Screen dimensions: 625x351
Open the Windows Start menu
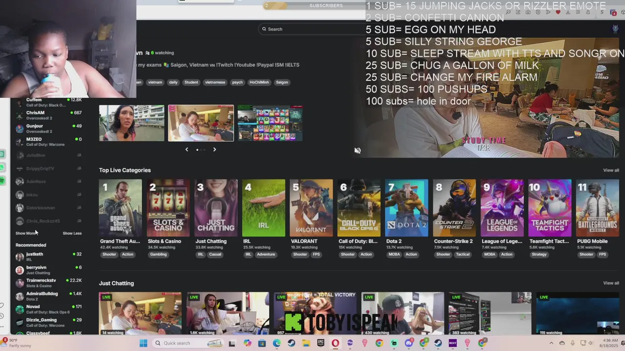[x=143, y=343]
